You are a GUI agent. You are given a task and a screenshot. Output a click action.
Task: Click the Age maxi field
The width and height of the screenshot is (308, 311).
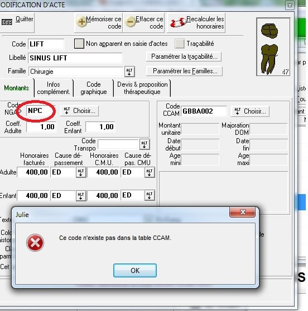pyautogui.click(x=268, y=159)
